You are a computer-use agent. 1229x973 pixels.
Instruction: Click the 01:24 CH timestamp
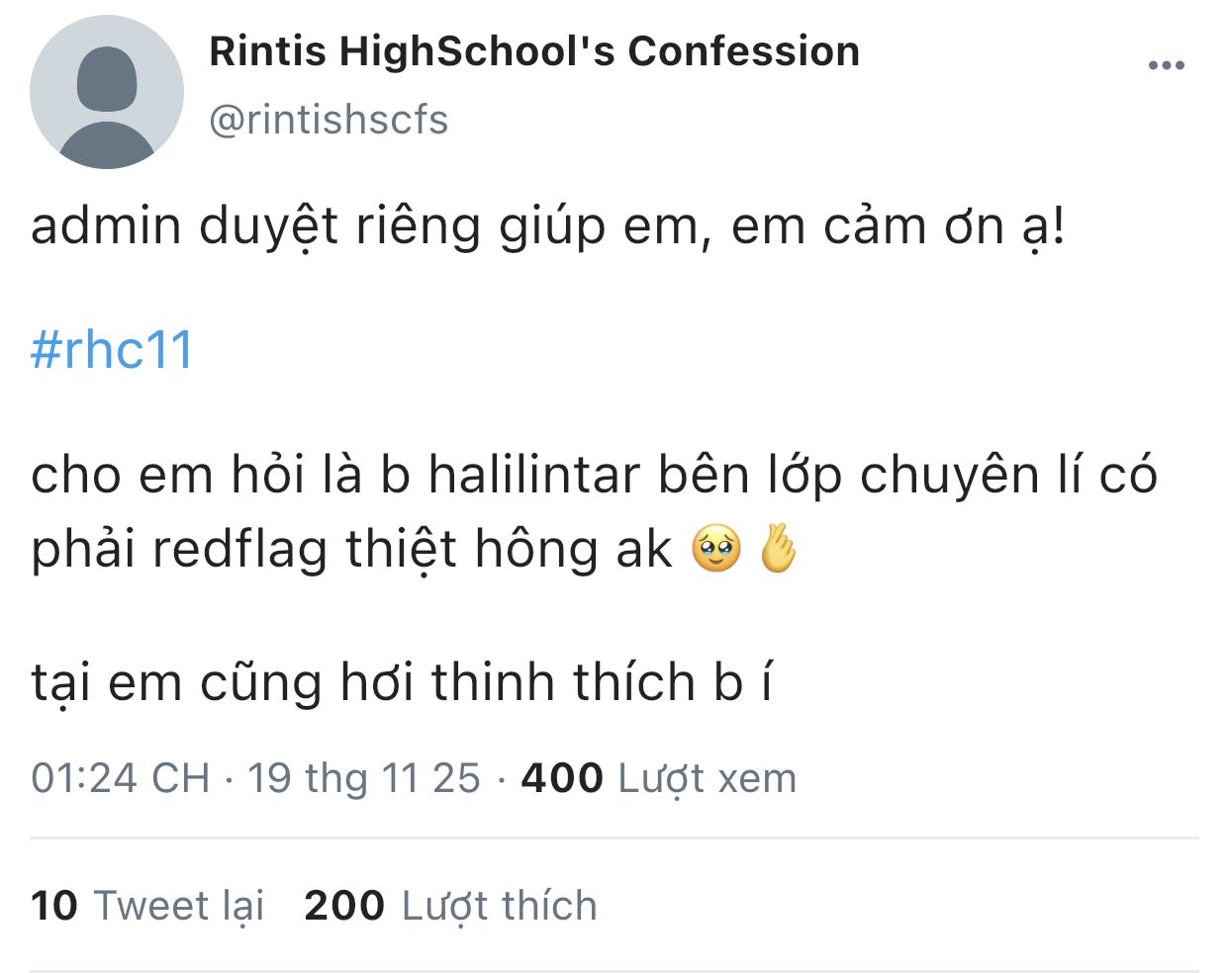point(120,778)
